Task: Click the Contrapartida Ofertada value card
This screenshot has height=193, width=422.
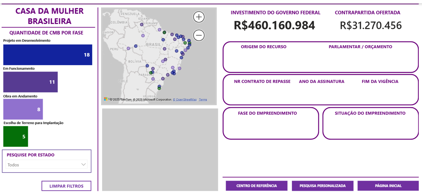Action: point(370,26)
